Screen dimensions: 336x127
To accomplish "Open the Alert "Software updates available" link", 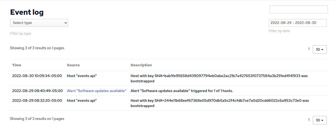I will tap(97, 91).
